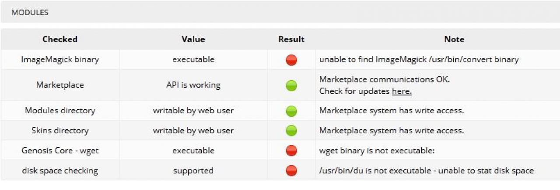This screenshot has width=560, height=190.
Task: Click the Note column header
Action: (454, 39)
